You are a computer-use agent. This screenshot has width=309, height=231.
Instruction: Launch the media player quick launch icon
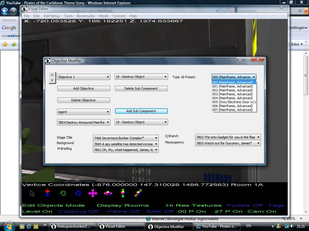[22, 226]
